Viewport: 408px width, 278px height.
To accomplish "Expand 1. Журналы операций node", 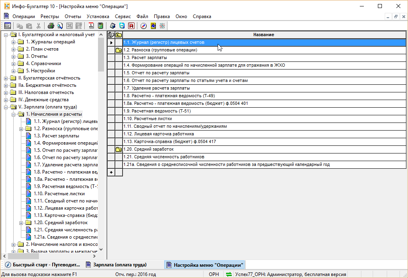I will [13, 42].
